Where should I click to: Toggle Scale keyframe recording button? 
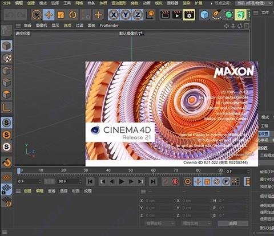207,182
